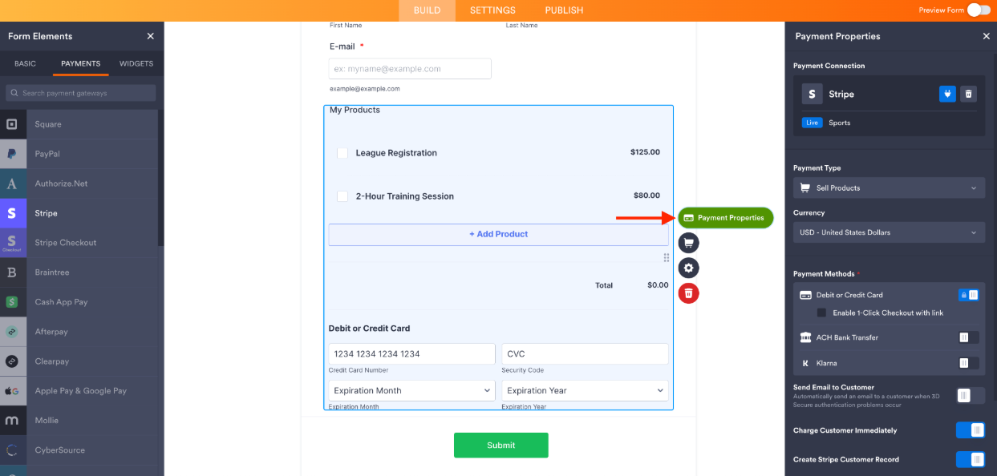The image size is (997, 476).
Task: Switch to the BUILD tab
Action: click(x=428, y=10)
